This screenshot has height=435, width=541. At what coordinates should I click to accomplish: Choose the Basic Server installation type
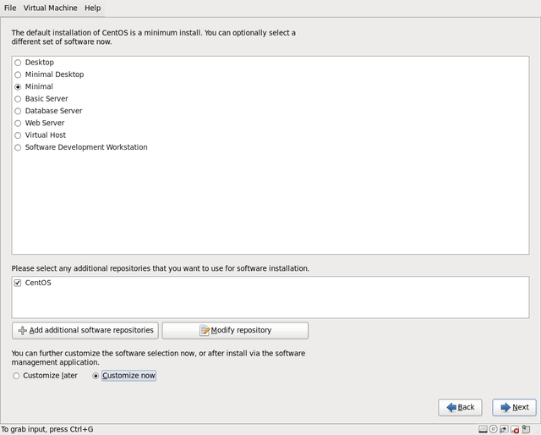click(18, 99)
